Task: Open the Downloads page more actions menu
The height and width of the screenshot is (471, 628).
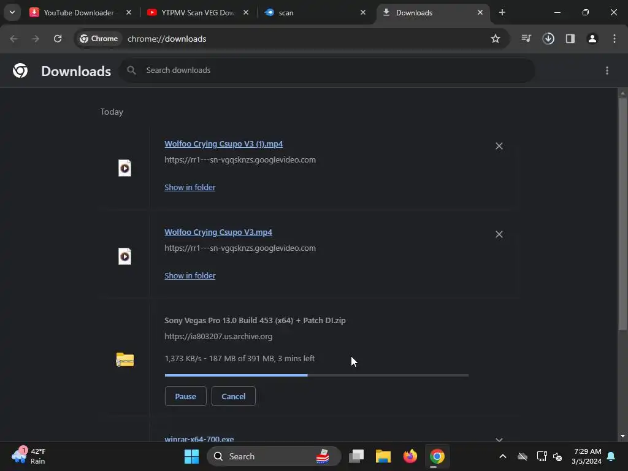Action: pyautogui.click(x=607, y=71)
